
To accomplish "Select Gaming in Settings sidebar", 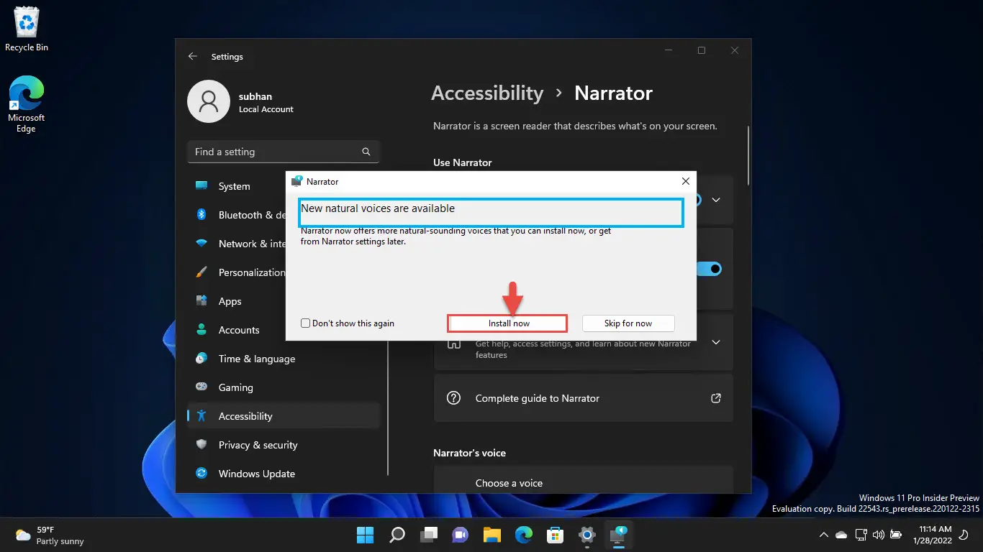I will tap(284, 387).
